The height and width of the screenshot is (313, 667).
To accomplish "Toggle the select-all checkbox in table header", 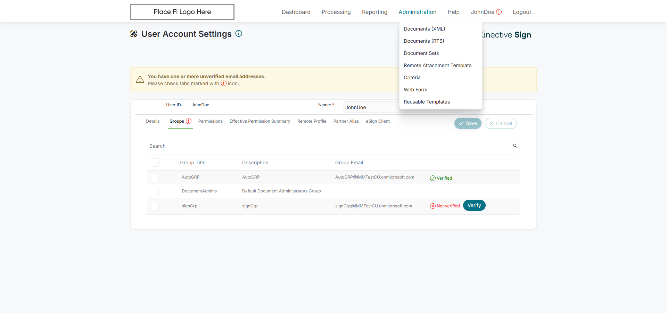I will click(x=155, y=163).
